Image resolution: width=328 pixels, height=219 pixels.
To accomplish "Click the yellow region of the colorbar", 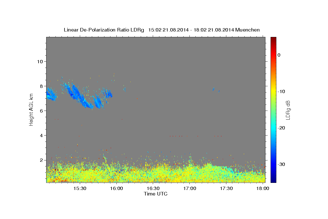I will [273, 91].
